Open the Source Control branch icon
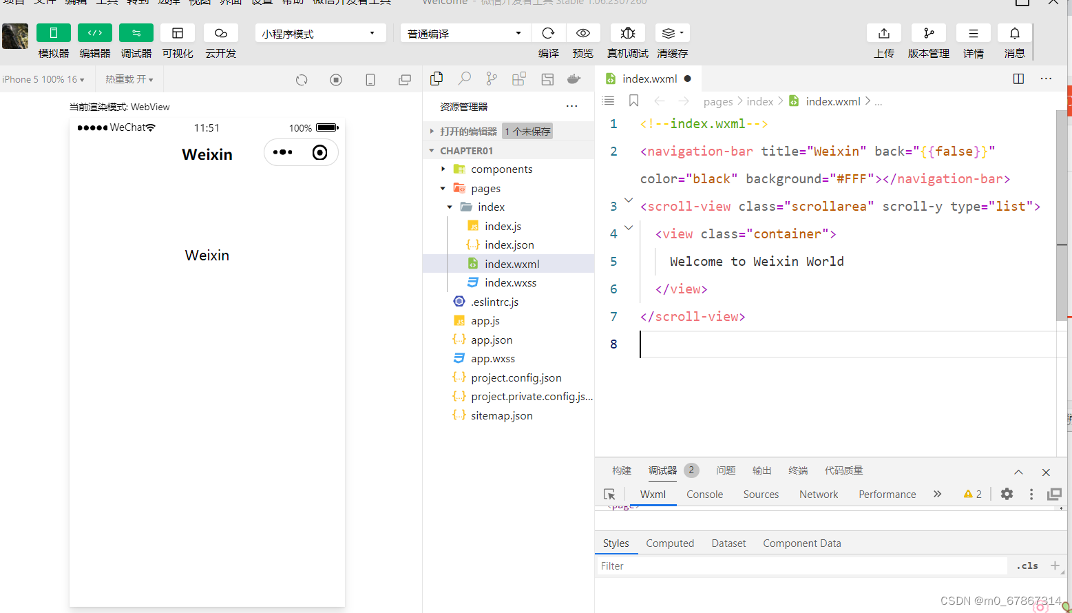Viewport: 1072px width, 613px height. pos(492,79)
